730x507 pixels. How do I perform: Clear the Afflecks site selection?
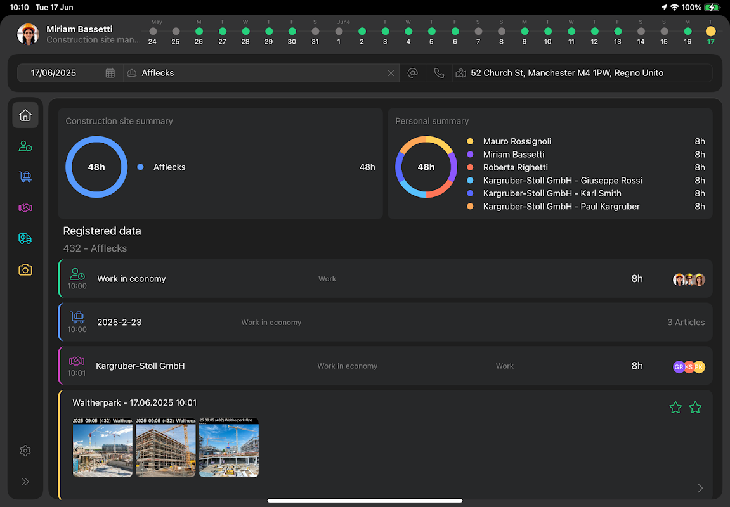tap(391, 73)
